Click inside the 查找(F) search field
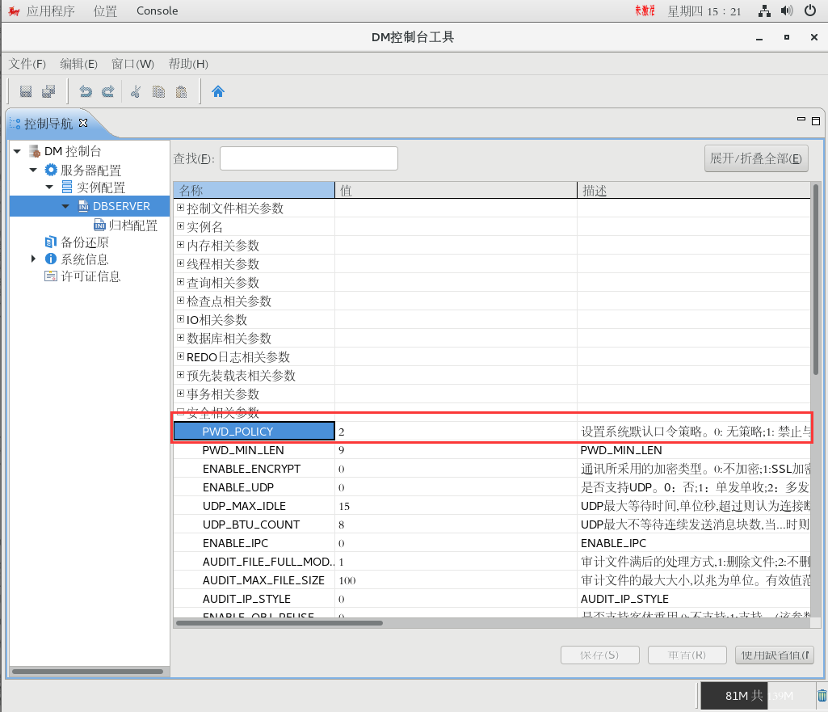The height and width of the screenshot is (712, 828). coord(307,158)
